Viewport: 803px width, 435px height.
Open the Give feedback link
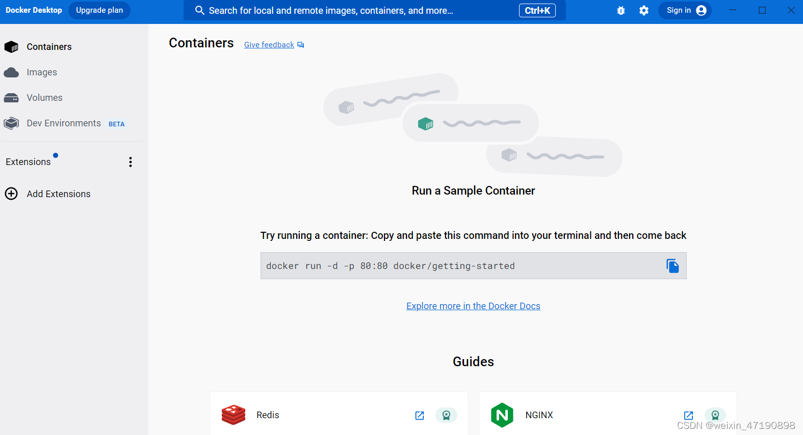269,45
